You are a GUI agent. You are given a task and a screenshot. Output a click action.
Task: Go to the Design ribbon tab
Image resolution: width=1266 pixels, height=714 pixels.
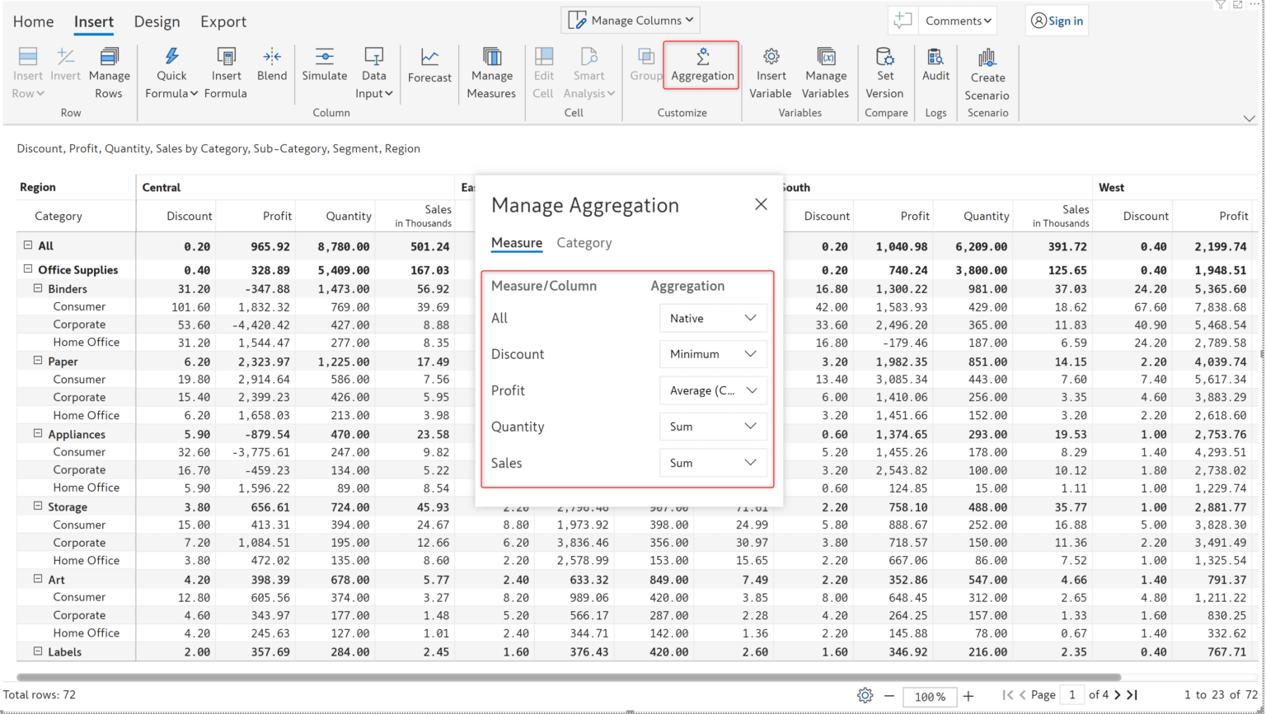click(x=157, y=21)
